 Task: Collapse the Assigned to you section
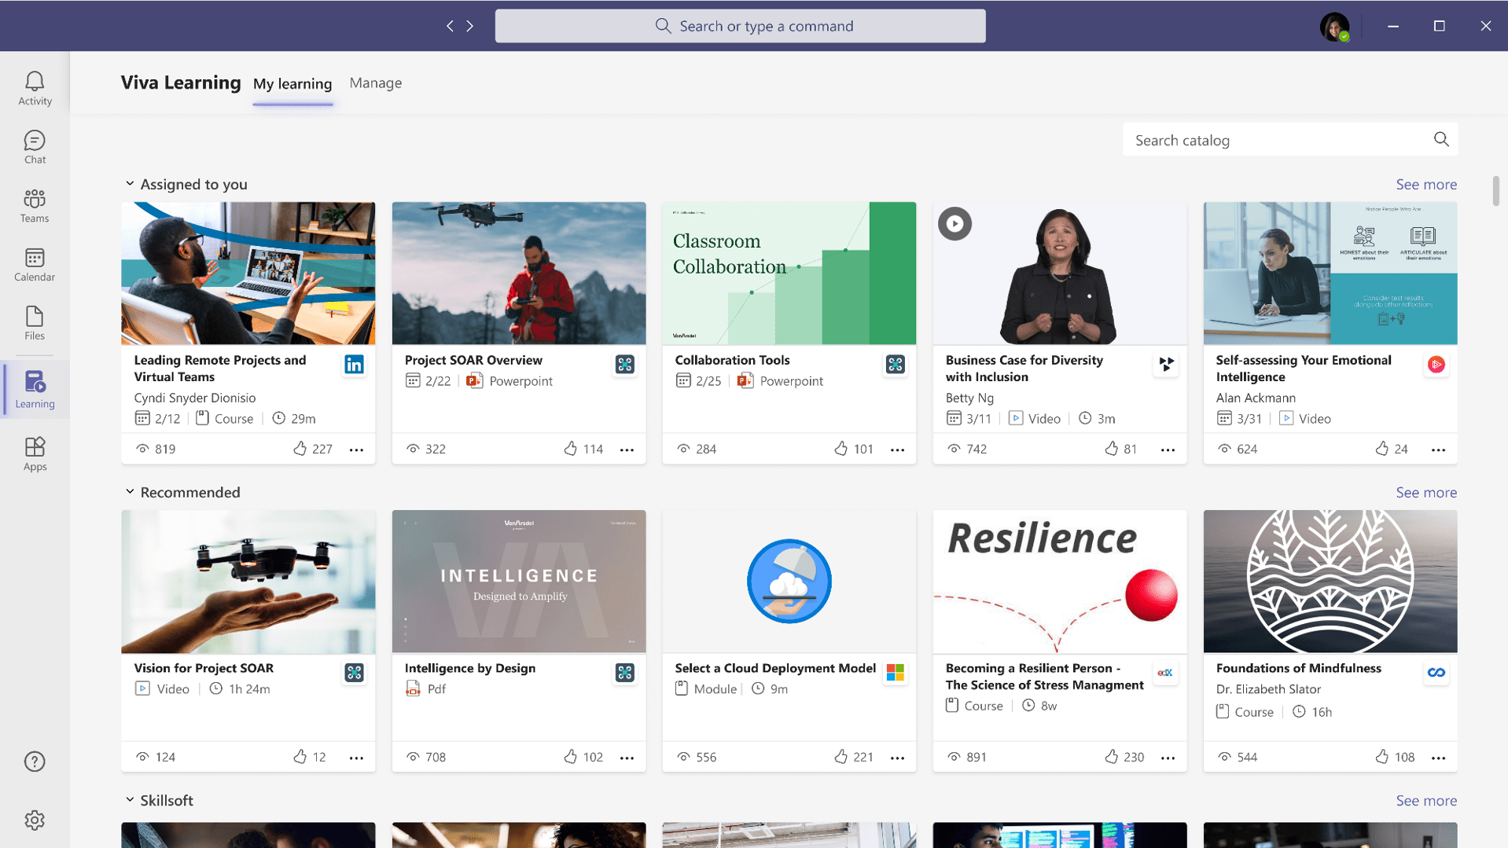(x=130, y=184)
